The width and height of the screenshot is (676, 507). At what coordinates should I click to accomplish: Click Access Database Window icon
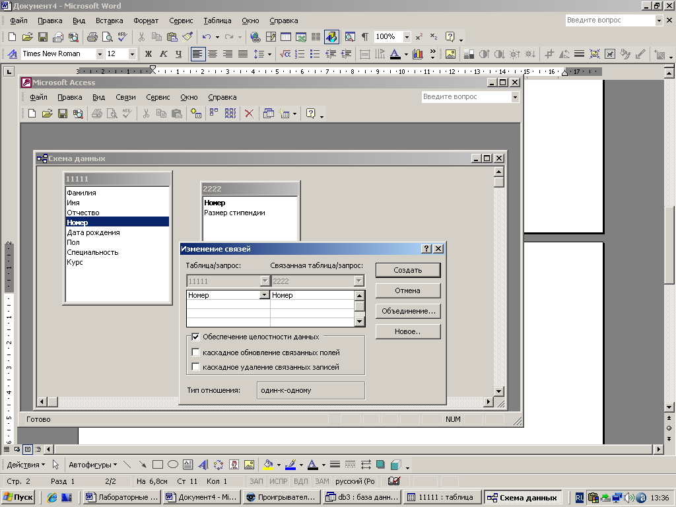pyautogui.click(x=268, y=114)
